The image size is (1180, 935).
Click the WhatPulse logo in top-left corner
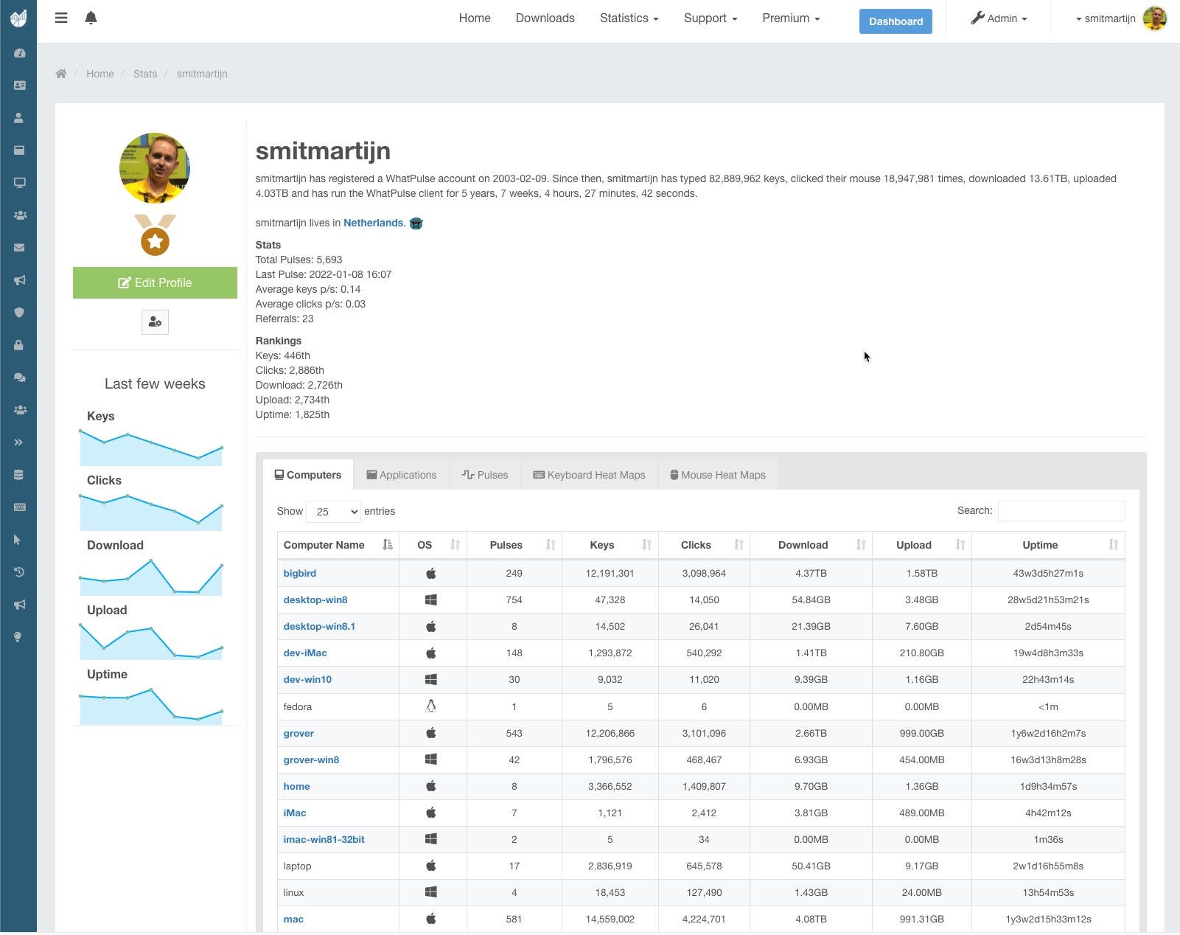[18, 18]
